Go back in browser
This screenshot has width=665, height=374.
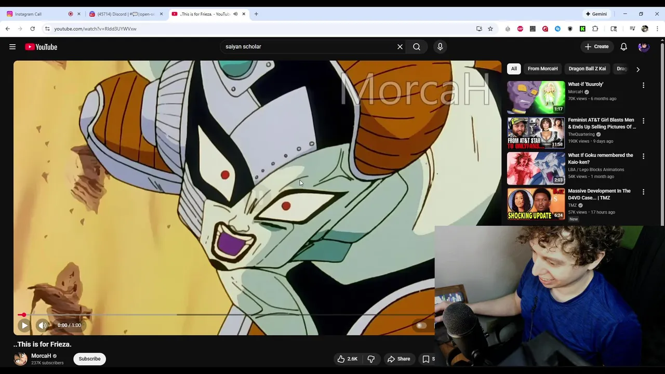(x=8, y=29)
